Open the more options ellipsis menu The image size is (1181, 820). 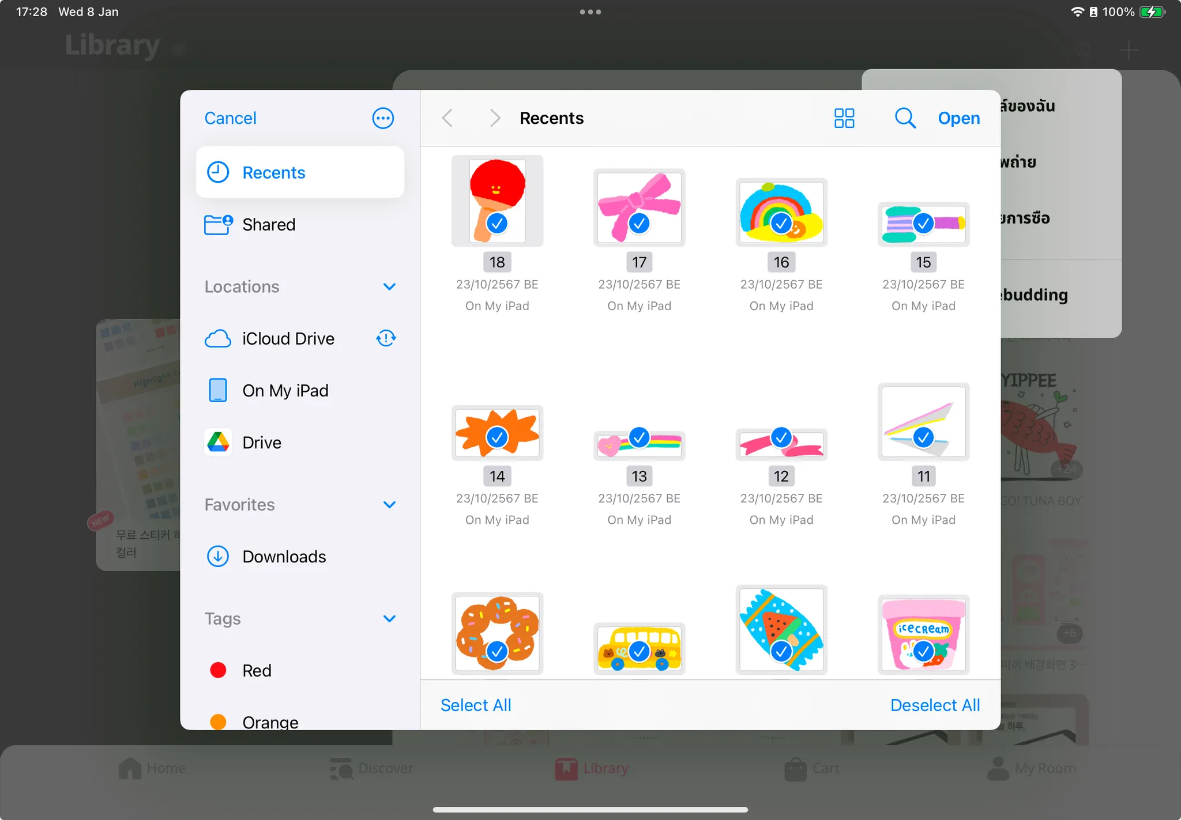(383, 118)
